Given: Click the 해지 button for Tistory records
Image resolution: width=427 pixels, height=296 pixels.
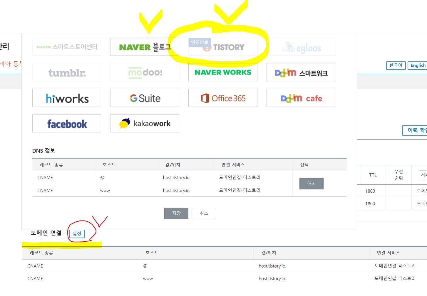Looking at the screenshot, I should click(312, 184).
